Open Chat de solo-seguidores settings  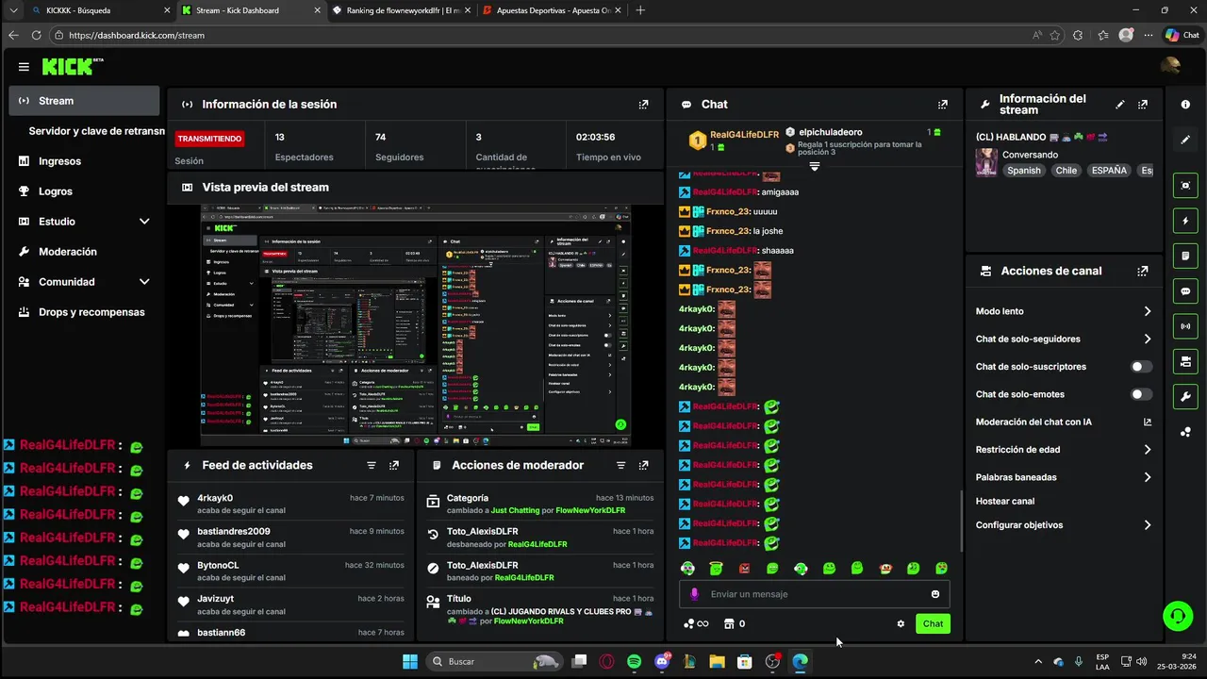(1064, 339)
